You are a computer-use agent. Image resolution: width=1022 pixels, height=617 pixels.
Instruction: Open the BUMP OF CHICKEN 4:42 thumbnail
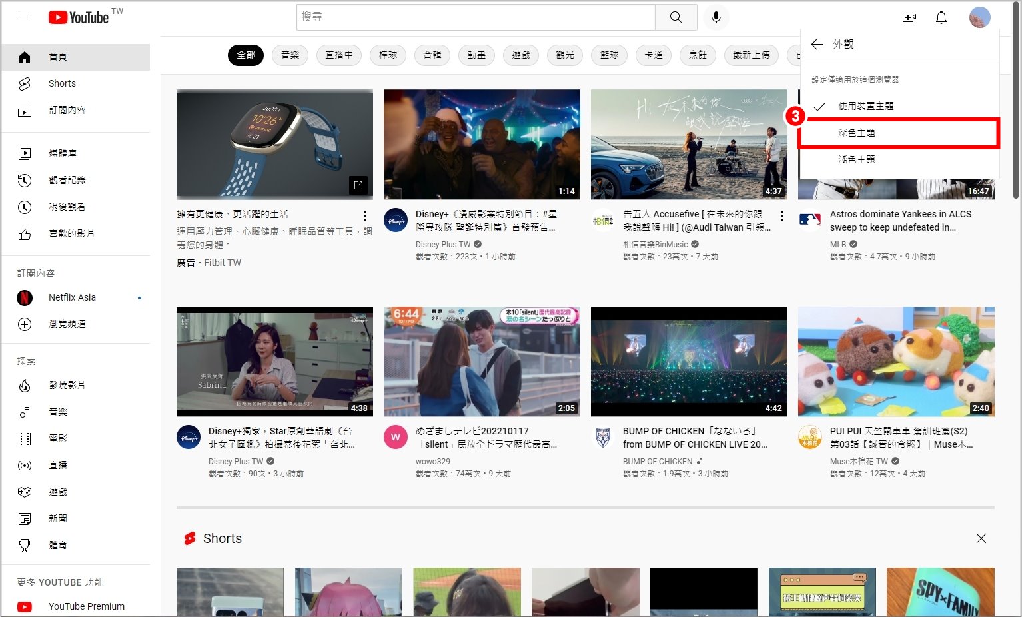click(x=689, y=362)
